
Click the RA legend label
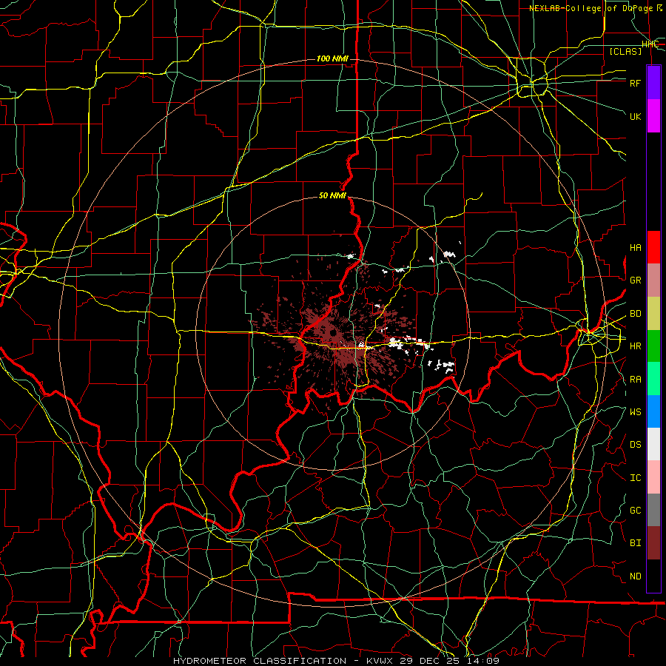(x=635, y=380)
